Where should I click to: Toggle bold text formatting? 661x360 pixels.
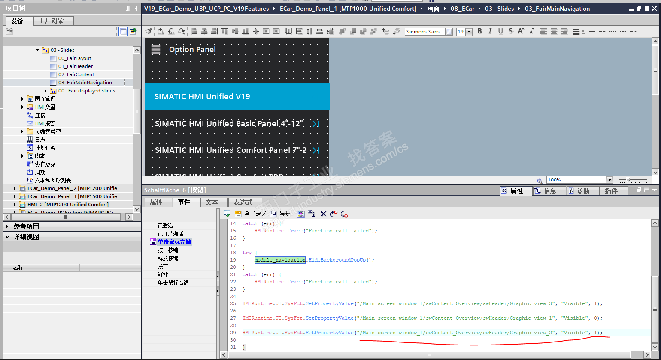pyautogui.click(x=480, y=31)
